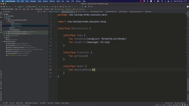Select MainActivity in project tree

(x=17, y=24)
